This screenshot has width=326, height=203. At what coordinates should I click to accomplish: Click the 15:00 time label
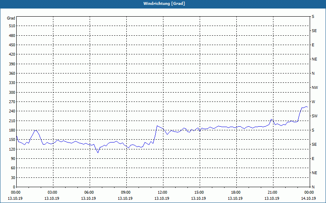[x=200, y=192]
